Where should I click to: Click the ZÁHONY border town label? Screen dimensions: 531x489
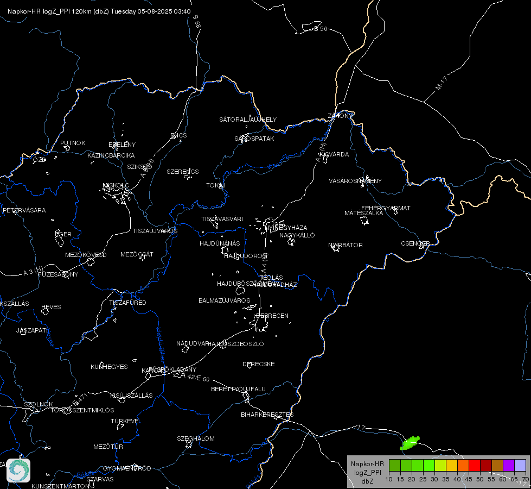pyautogui.click(x=340, y=116)
